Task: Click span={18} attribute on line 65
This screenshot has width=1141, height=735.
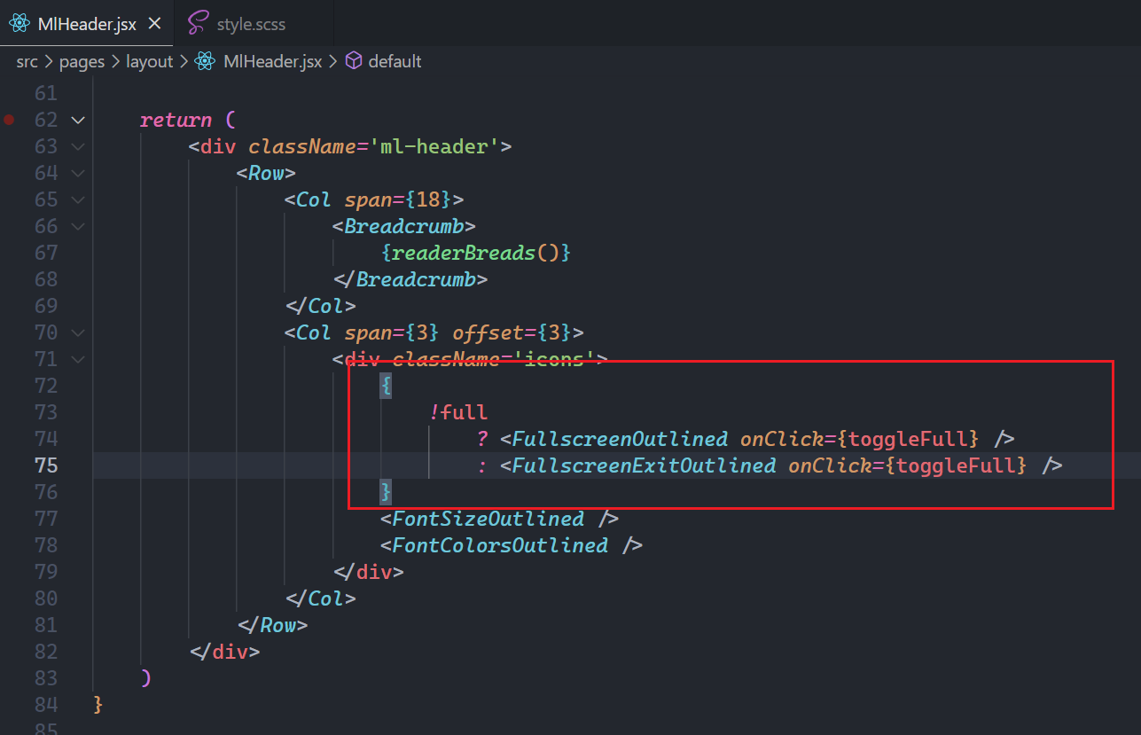Action: tap(398, 199)
